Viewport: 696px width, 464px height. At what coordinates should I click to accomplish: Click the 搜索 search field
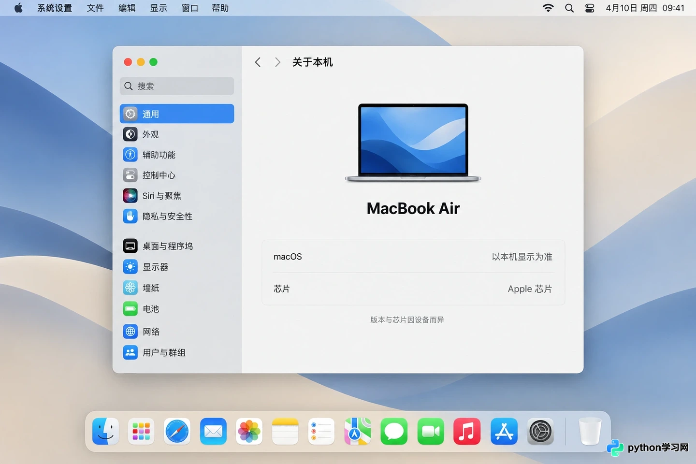(x=177, y=86)
